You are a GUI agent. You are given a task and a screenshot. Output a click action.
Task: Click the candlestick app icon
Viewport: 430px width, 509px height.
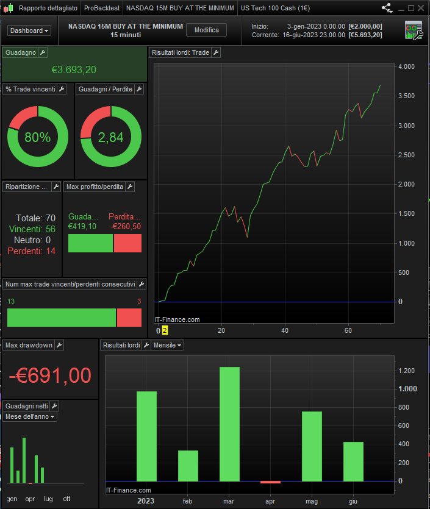(x=9, y=8)
